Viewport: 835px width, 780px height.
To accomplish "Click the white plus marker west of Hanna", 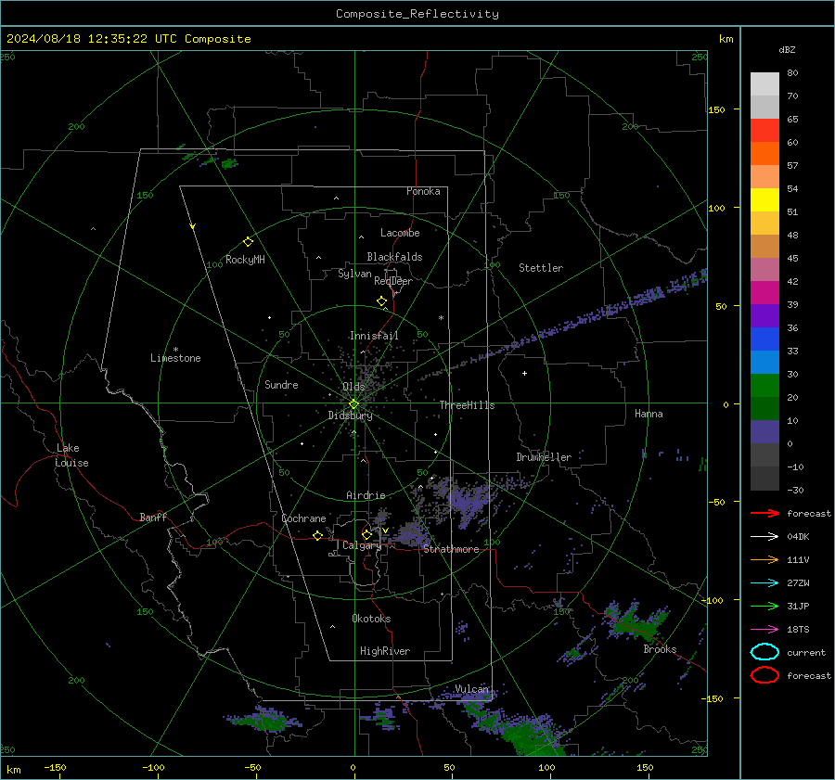I will pyautogui.click(x=524, y=373).
